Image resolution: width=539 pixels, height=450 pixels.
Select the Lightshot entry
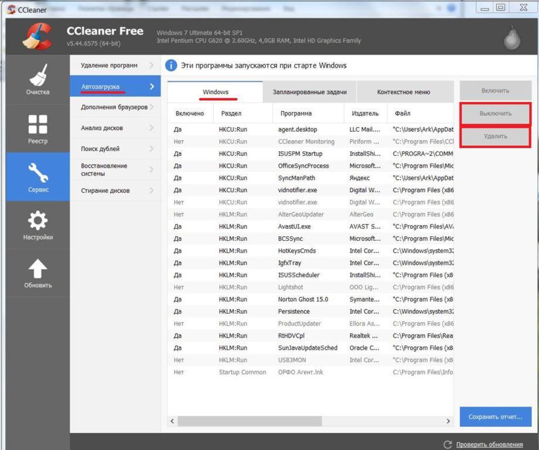[311, 287]
